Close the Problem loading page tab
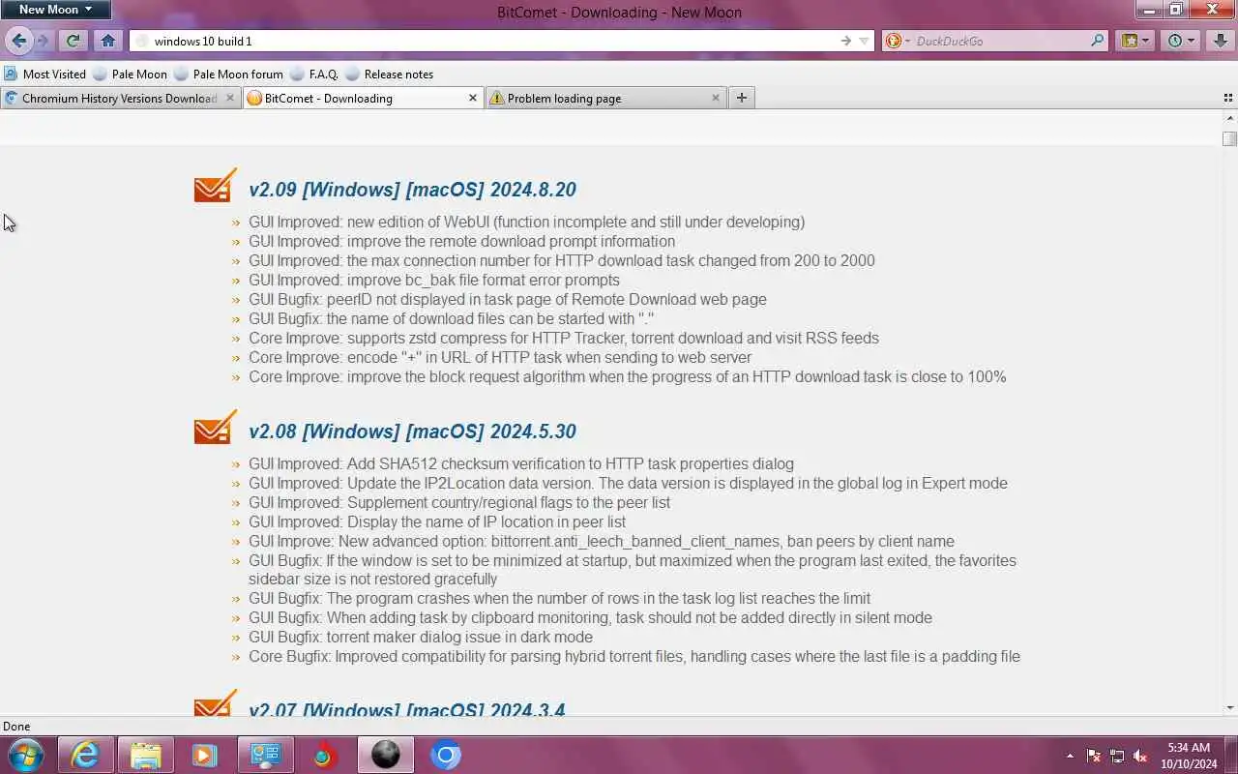1238x774 pixels. [x=716, y=98]
